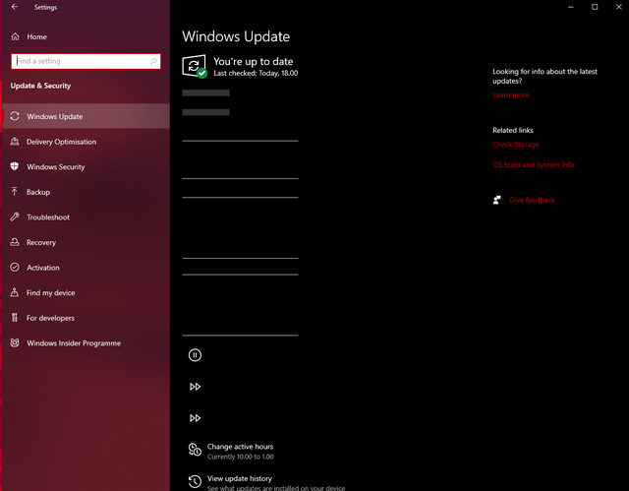Click the search magnifier icon

point(153,61)
